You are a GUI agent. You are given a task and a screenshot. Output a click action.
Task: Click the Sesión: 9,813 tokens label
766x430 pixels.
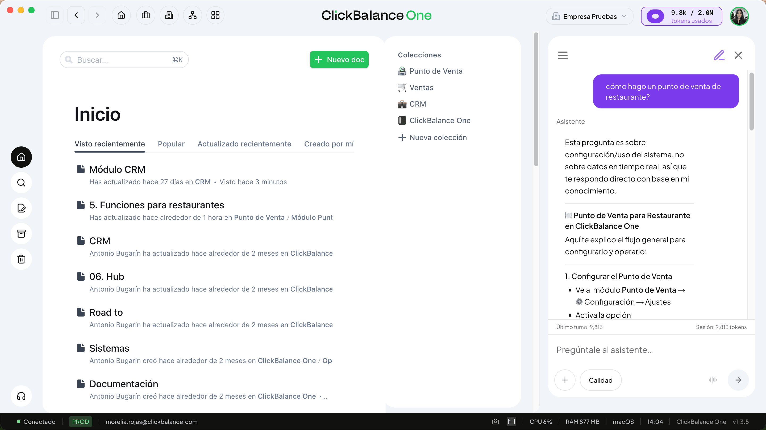(721, 327)
